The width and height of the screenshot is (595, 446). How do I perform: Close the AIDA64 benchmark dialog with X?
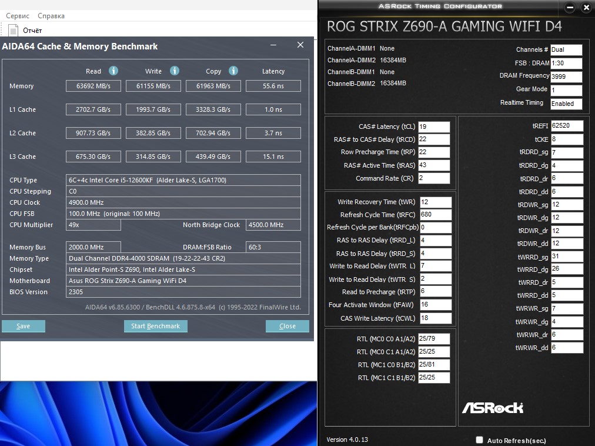pos(300,45)
